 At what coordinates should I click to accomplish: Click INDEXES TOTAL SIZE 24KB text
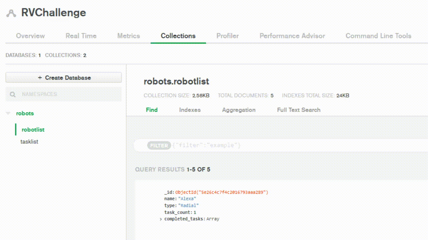coord(316,95)
